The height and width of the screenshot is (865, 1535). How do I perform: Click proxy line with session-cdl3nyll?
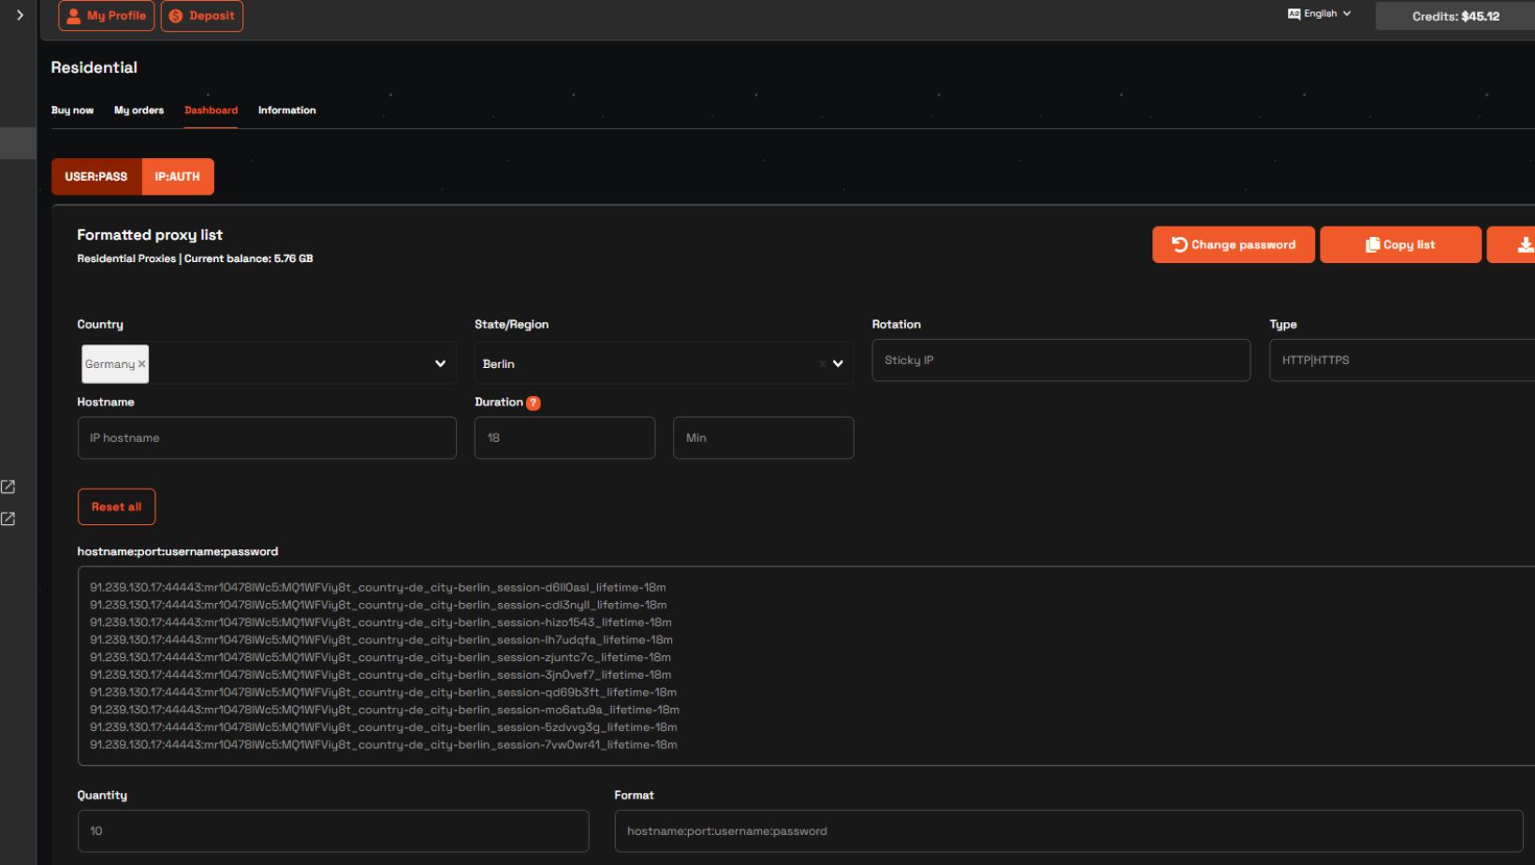(378, 606)
